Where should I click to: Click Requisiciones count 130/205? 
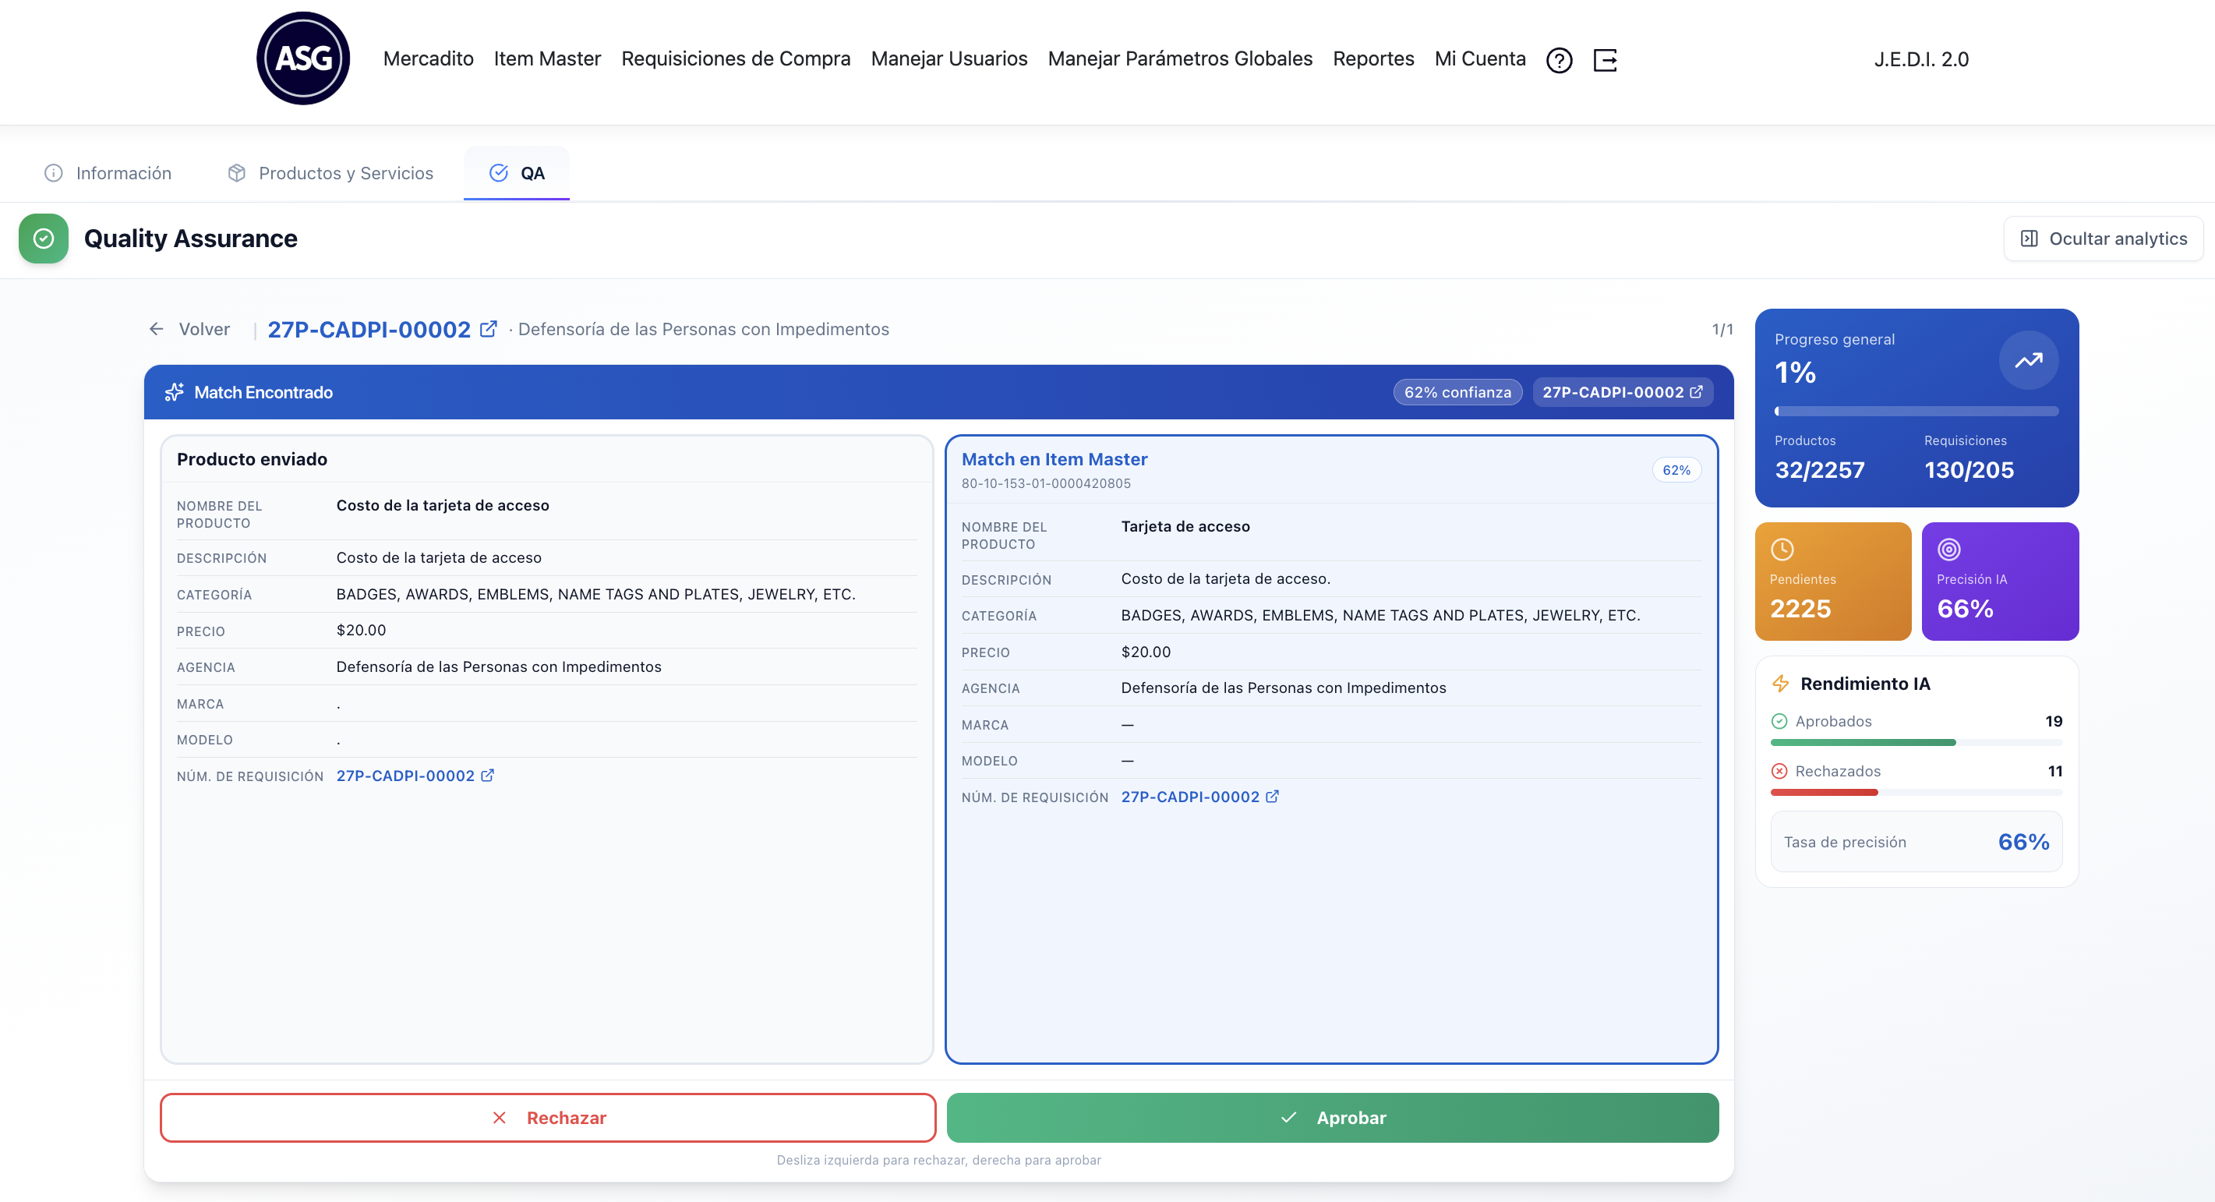pyautogui.click(x=1969, y=469)
